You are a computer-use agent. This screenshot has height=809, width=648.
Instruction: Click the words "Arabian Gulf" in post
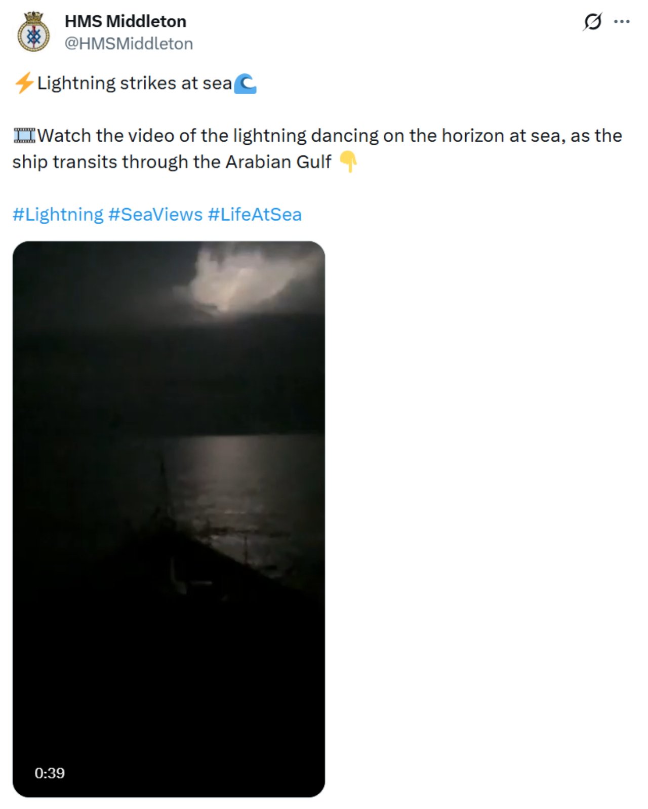click(x=278, y=162)
